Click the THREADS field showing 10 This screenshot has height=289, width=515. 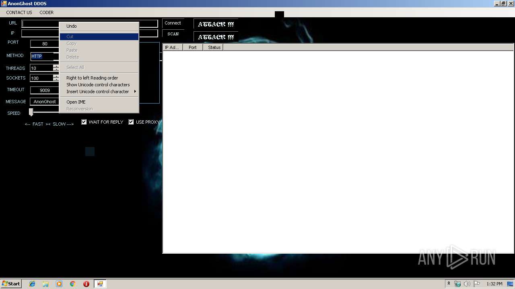42,68
